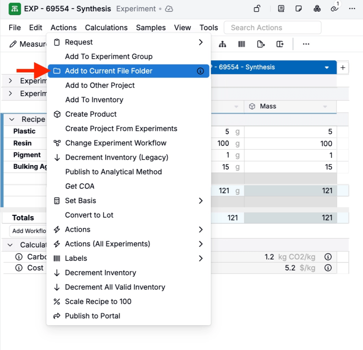Open the Calculations menu
The width and height of the screenshot is (363, 350).
tap(106, 28)
